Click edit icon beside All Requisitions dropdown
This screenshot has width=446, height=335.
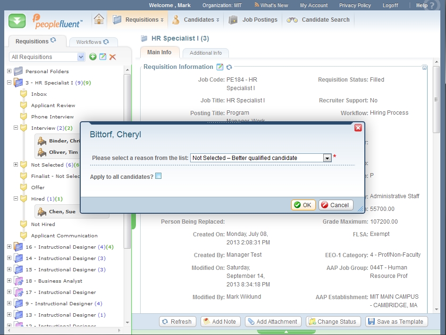tap(102, 57)
